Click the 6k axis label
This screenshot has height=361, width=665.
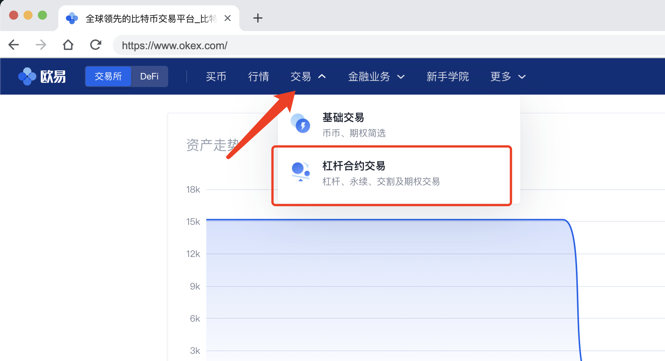pyautogui.click(x=195, y=319)
